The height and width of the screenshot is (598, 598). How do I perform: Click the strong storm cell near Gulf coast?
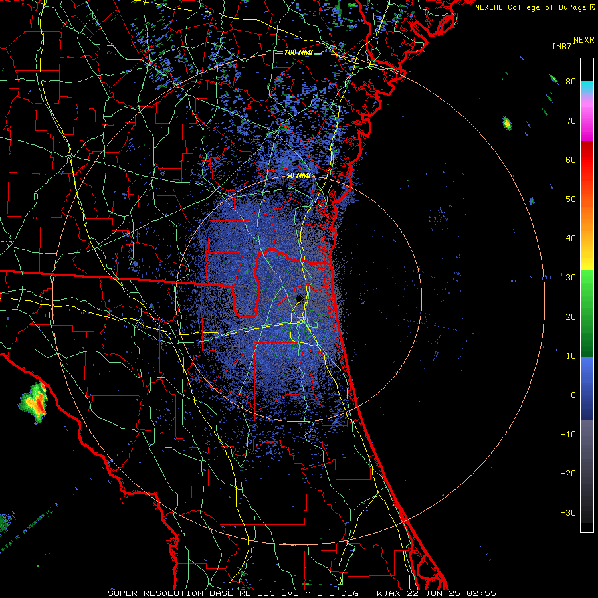(35, 403)
